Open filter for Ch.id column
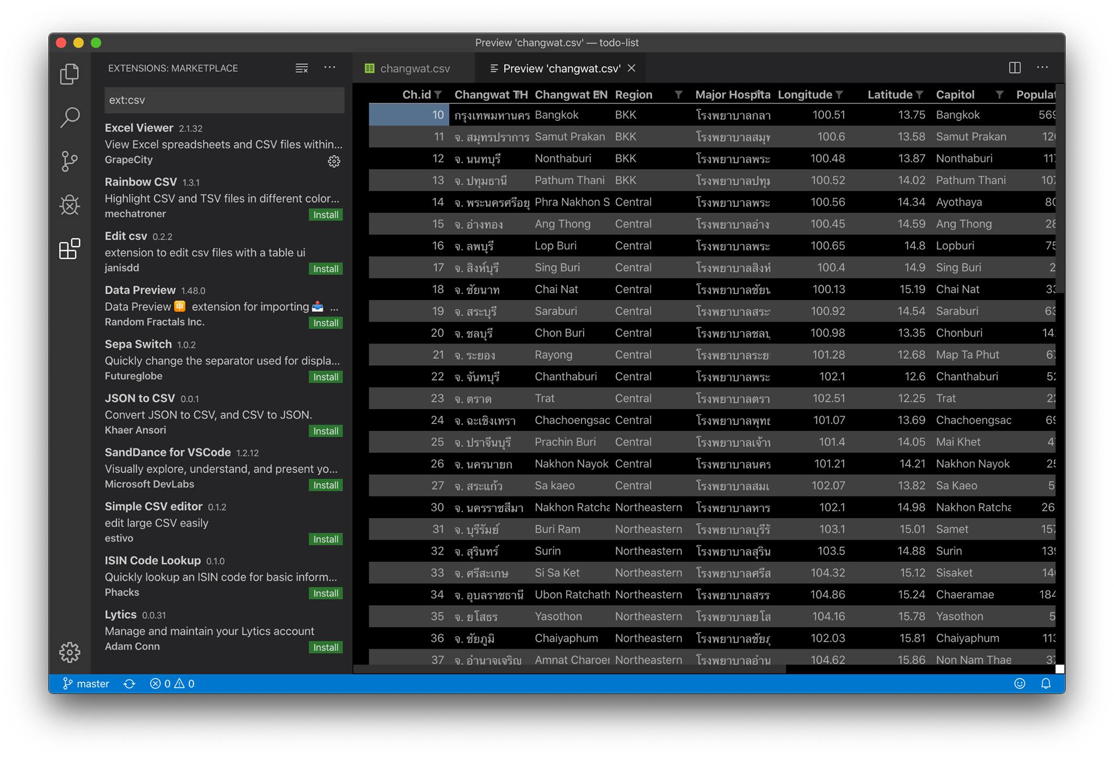The width and height of the screenshot is (1114, 758). pos(438,95)
